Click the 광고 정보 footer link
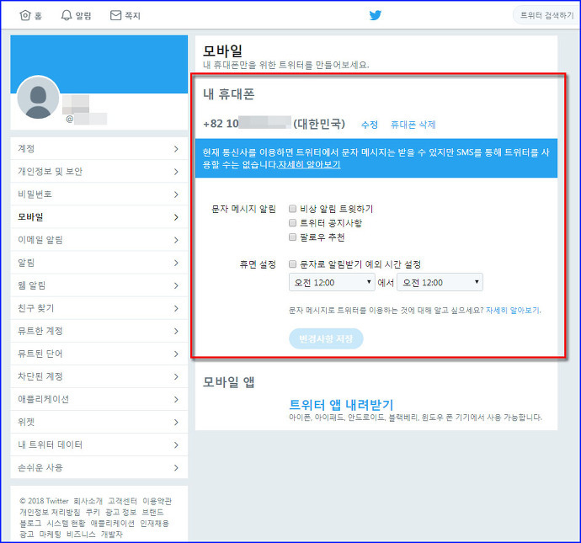Viewport: 581px width, 543px height. click(120, 512)
